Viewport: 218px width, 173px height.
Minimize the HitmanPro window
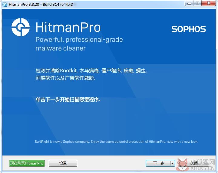pyautogui.click(x=189, y=3)
